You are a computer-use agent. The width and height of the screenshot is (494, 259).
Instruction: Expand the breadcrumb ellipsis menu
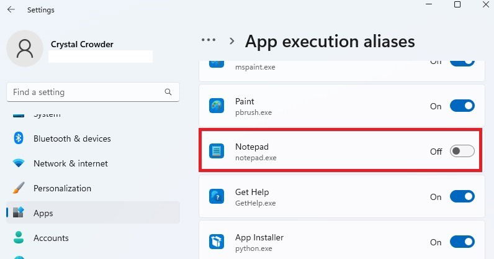(x=209, y=40)
